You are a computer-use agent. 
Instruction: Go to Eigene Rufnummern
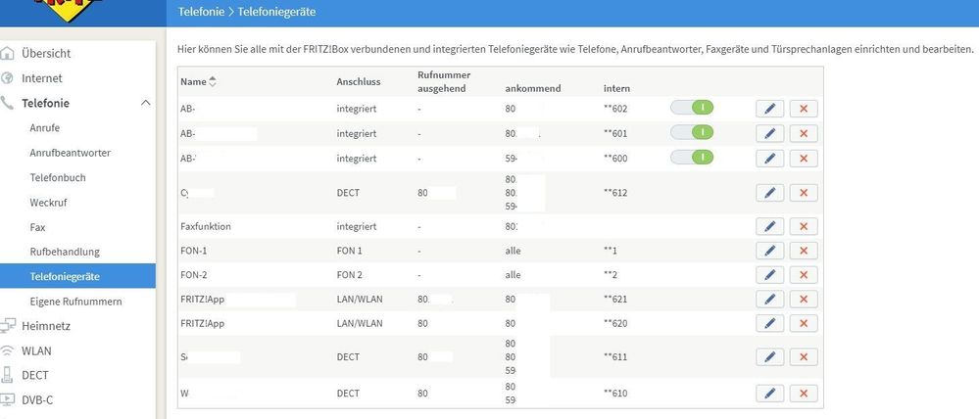pos(75,302)
